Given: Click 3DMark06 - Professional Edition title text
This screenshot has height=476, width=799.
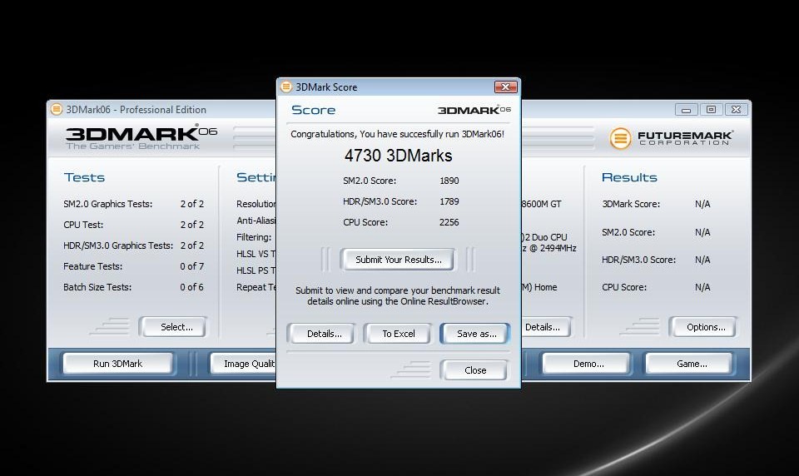Looking at the screenshot, I should (x=136, y=110).
